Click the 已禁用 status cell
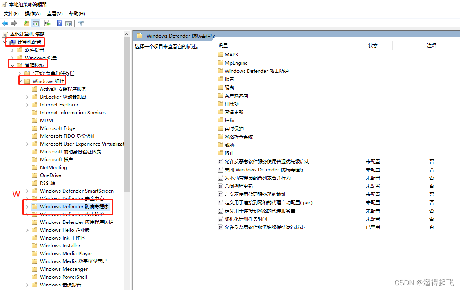 click(x=373, y=227)
